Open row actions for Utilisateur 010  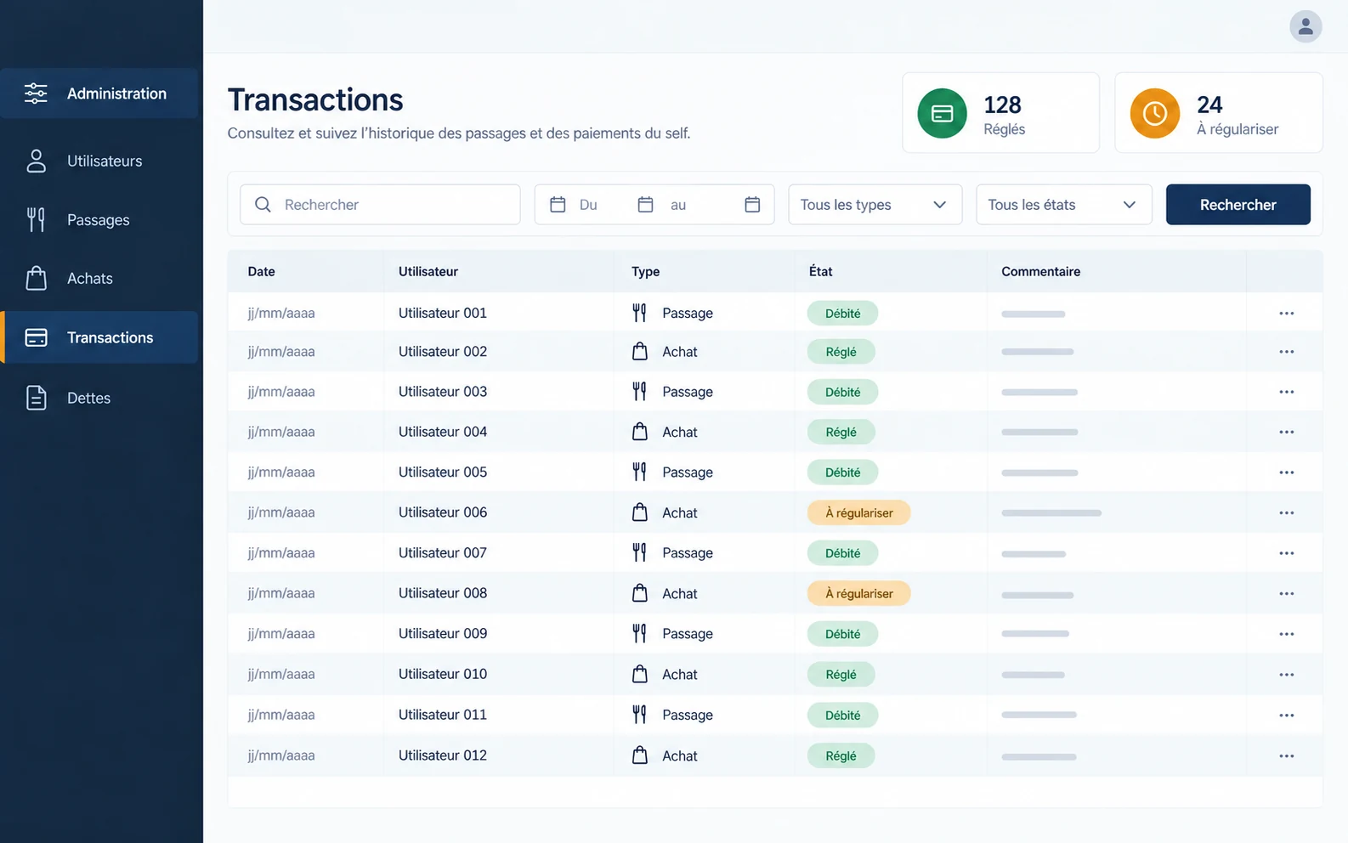click(x=1286, y=675)
